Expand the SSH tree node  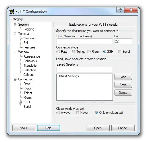20,102
